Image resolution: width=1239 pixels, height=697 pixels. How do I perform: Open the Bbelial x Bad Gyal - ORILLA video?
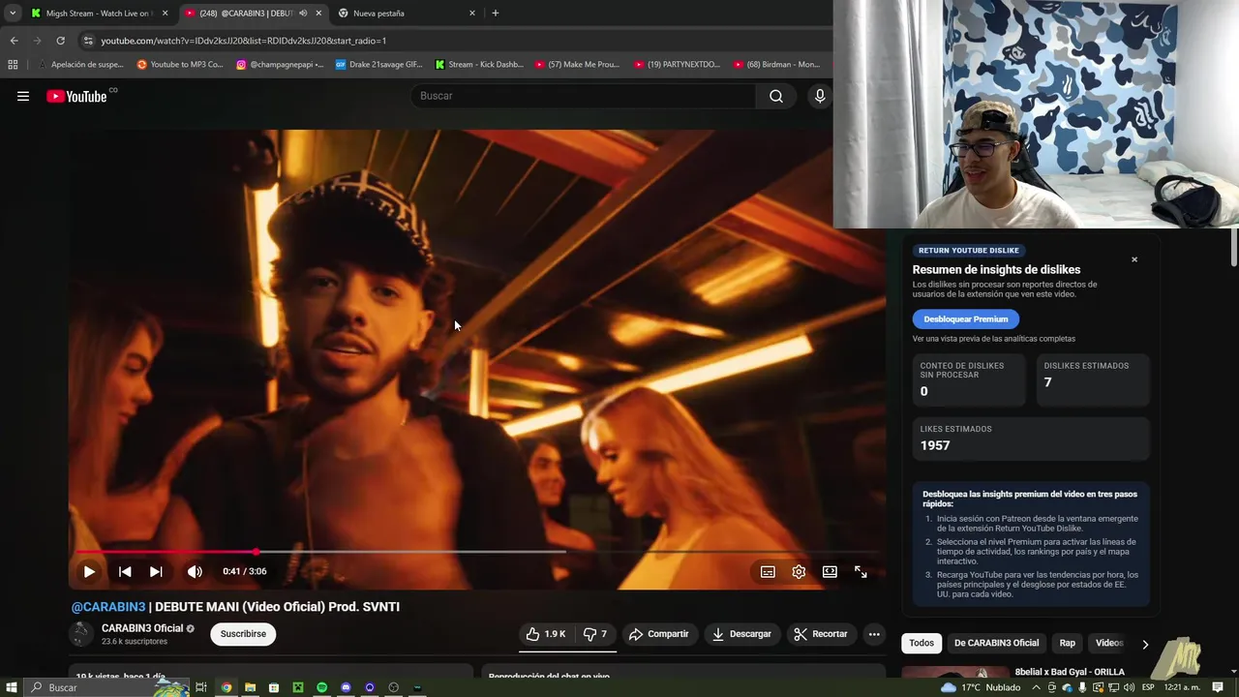[1070, 672]
